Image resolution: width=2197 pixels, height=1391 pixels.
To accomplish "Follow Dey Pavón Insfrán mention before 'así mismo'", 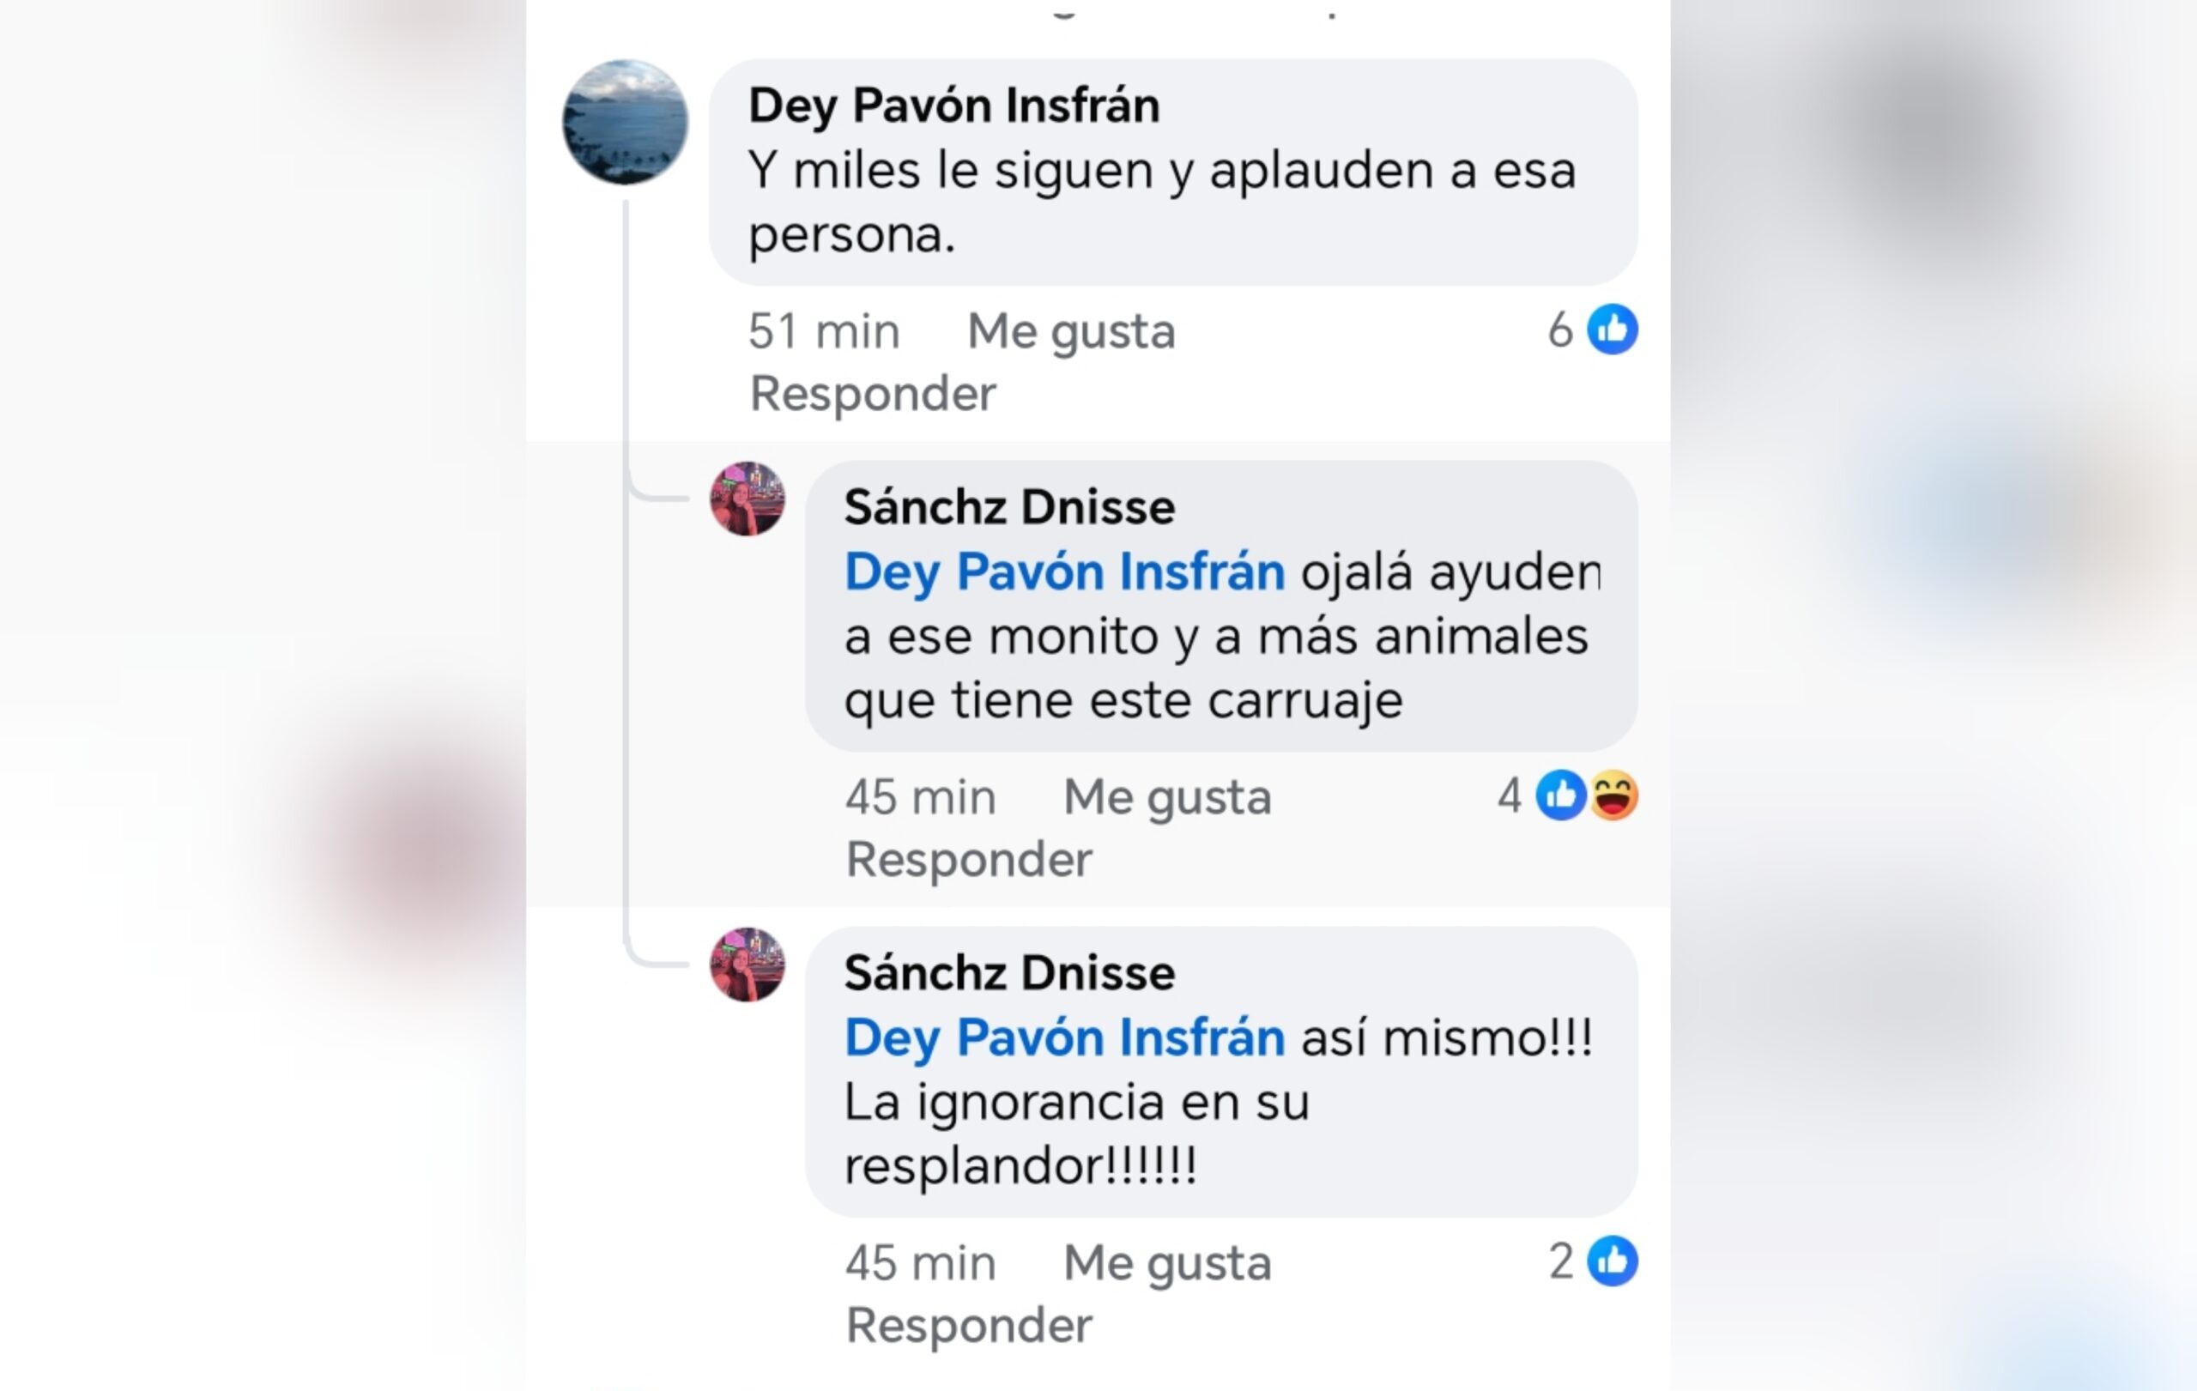I will 1065,1038.
